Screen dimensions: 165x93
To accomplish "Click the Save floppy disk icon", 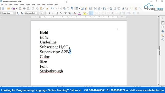I will click(x=14, y=9).
